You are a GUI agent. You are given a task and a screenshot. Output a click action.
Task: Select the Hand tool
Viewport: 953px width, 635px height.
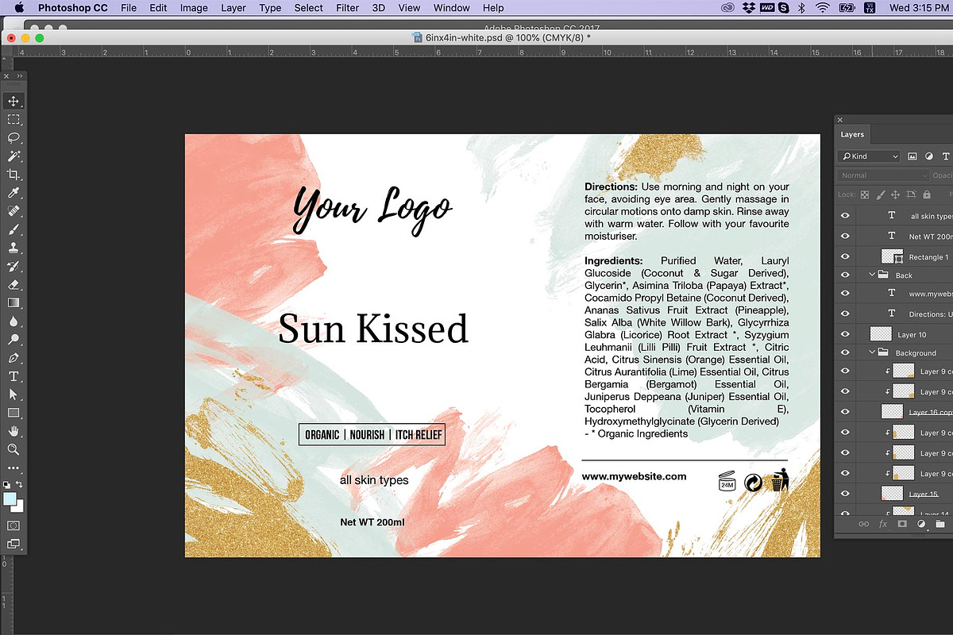point(14,431)
